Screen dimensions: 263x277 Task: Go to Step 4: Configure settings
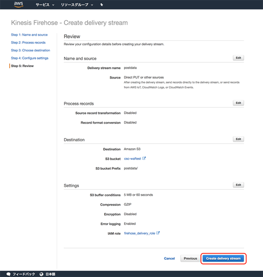point(29,58)
